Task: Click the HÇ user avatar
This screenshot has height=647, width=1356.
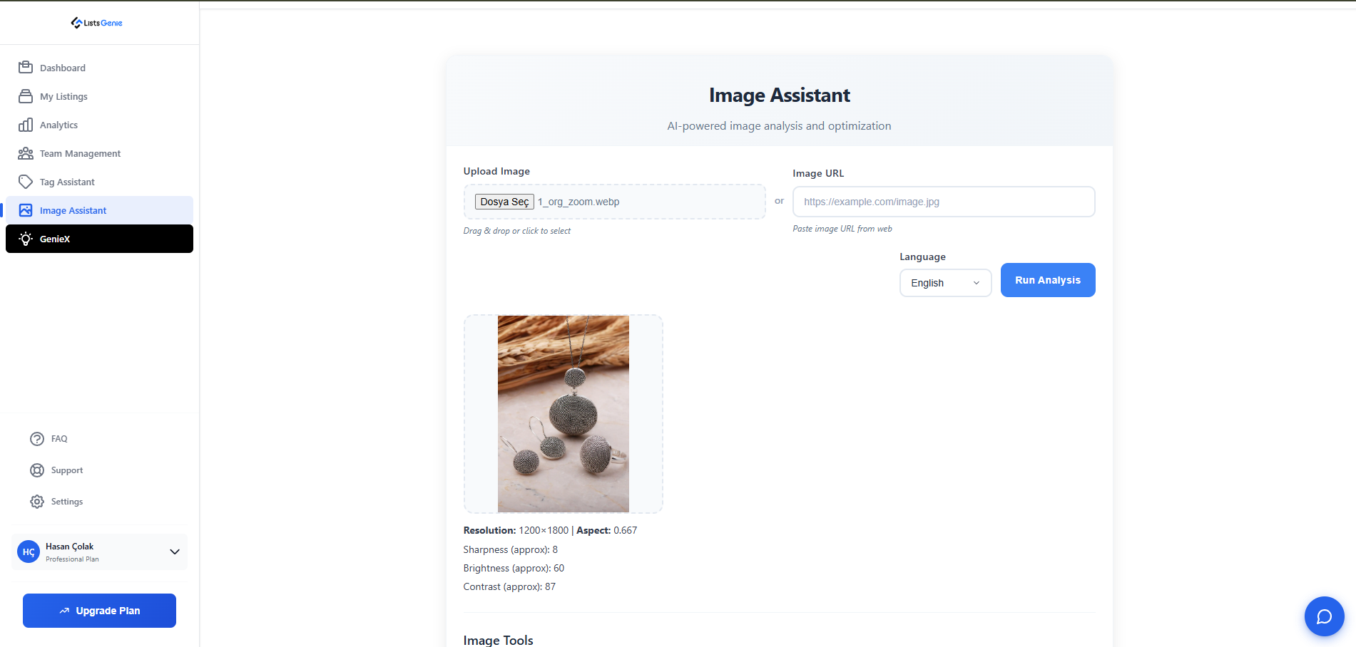Action: click(x=29, y=552)
